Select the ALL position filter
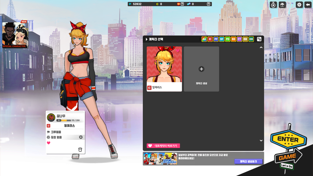Image resolution: width=313 pixels, height=176 pixels. click(204, 39)
